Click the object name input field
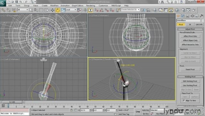Image resolution: width=205 pixels, height=116 pixels. point(188,21)
